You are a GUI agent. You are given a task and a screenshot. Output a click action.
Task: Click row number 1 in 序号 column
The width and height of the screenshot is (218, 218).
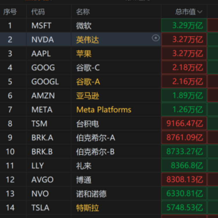click(x=10, y=26)
